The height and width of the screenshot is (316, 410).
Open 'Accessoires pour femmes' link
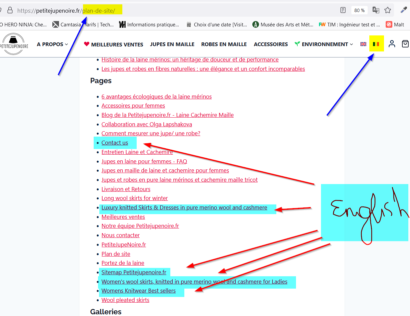click(133, 106)
